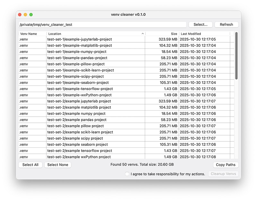The height and width of the screenshot is (200, 257).
Task: Click the yellow minimize window button
Action: point(25,15)
